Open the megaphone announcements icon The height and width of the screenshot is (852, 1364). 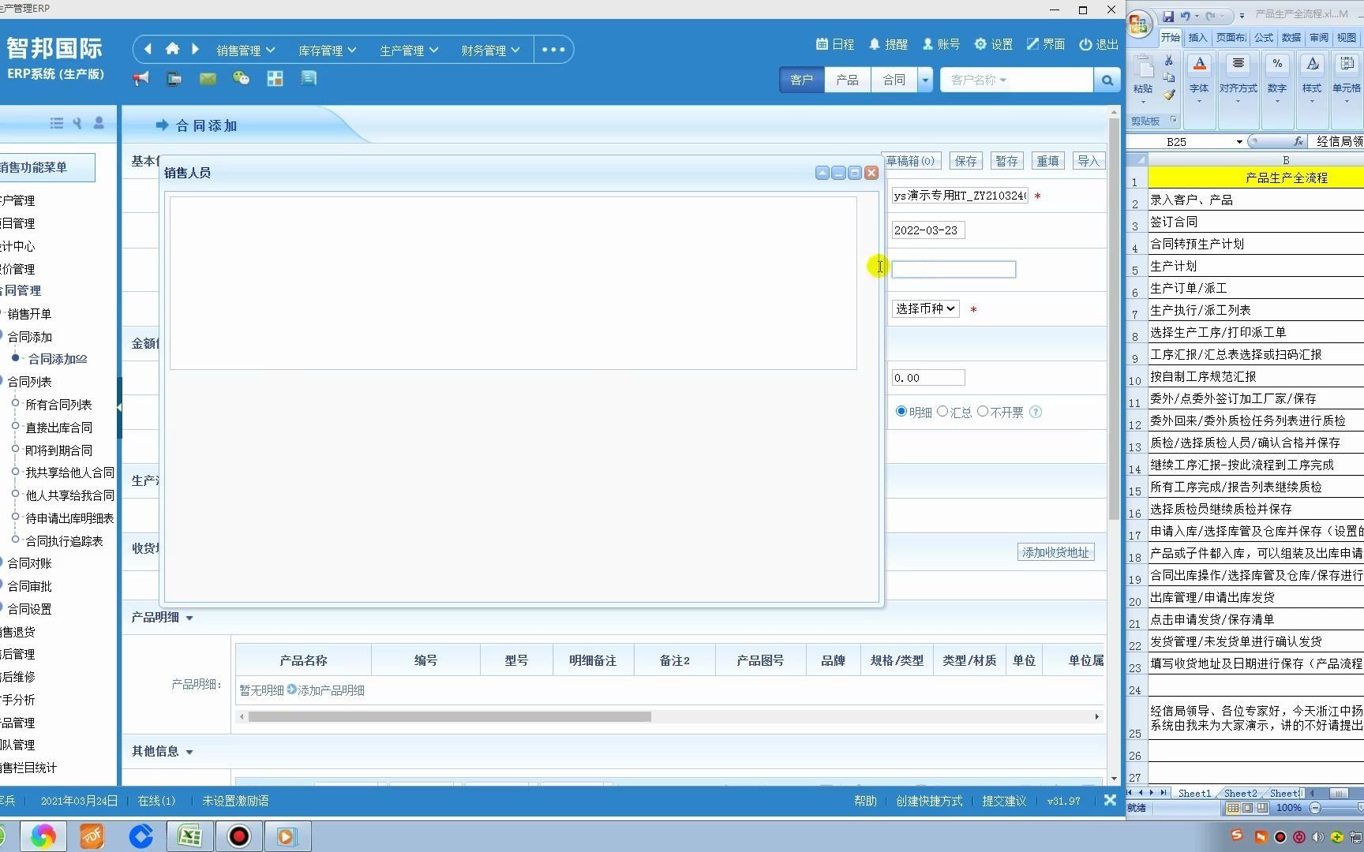point(141,78)
